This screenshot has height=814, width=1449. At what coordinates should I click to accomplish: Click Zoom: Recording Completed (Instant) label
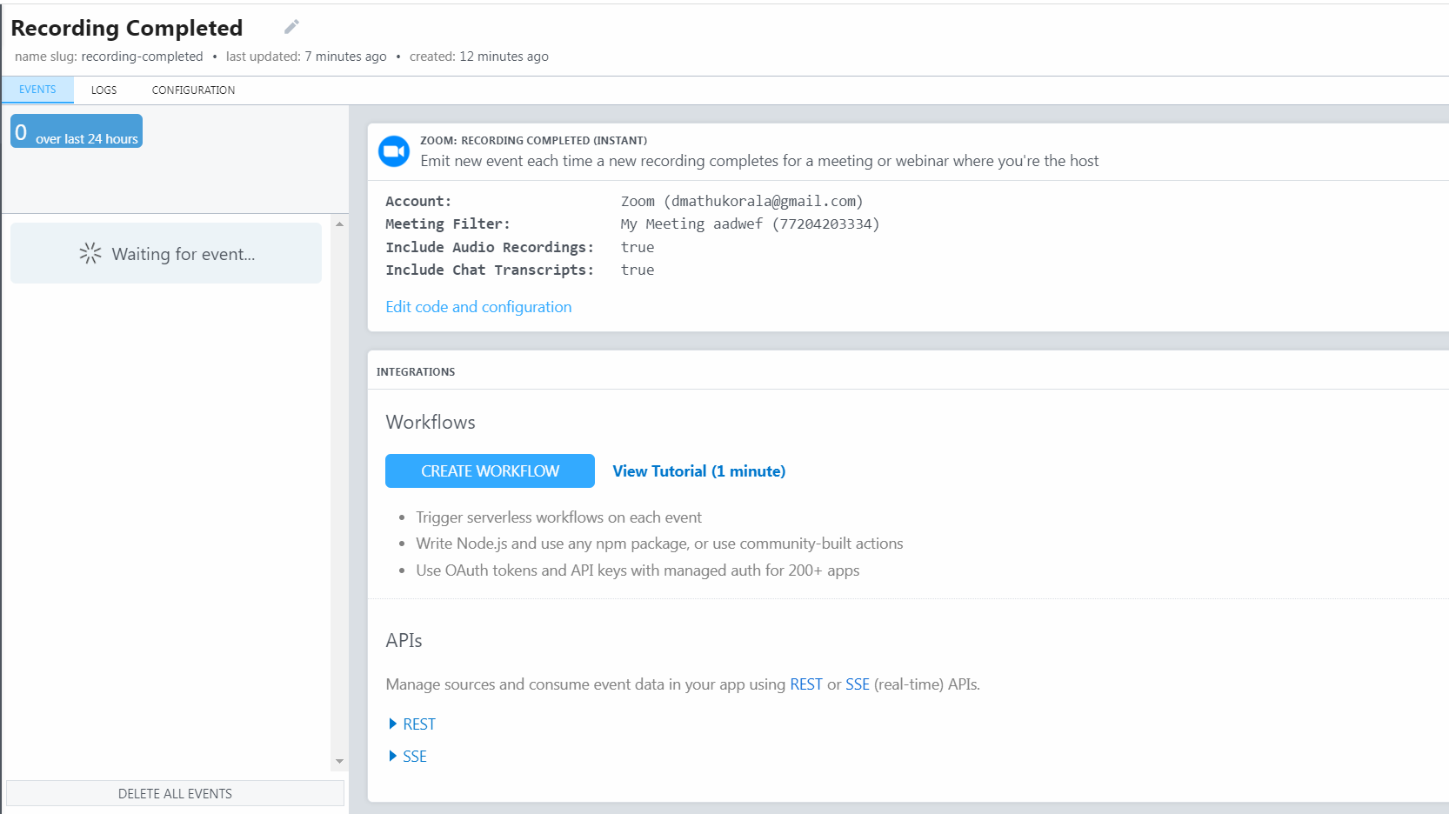point(533,140)
